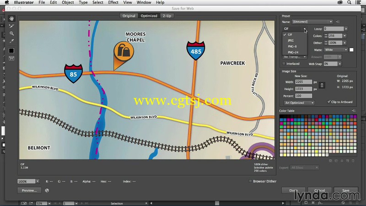Viewport: 366px width, 206px height.
Task: Open the Color Table panel menu icon
Action: (x=353, y=111)
